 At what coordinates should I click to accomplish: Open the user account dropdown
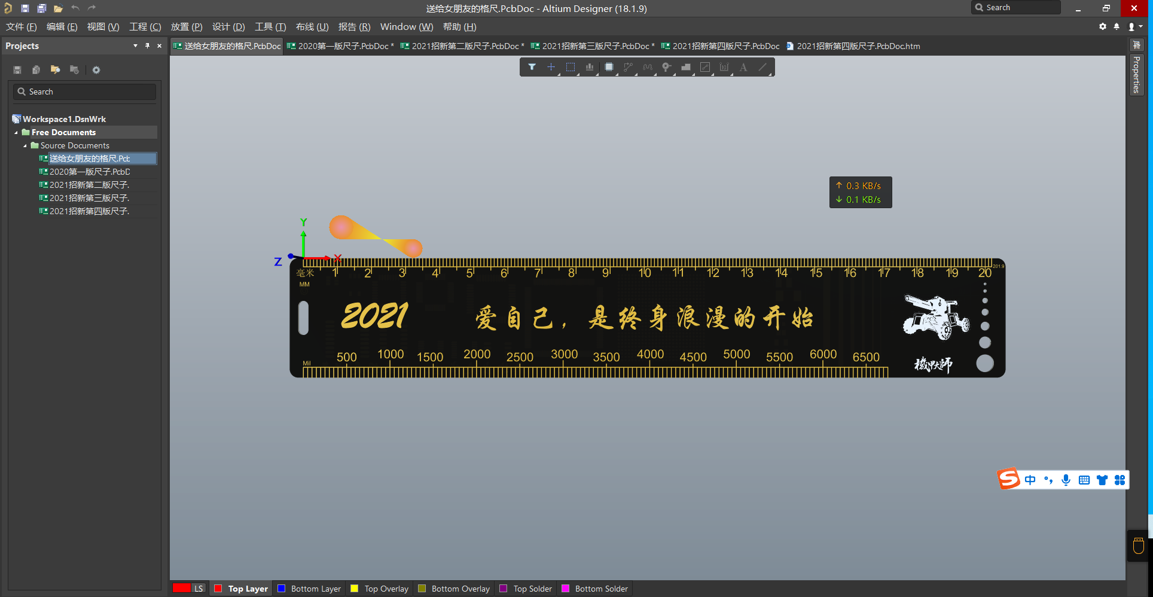point(1134,26)
